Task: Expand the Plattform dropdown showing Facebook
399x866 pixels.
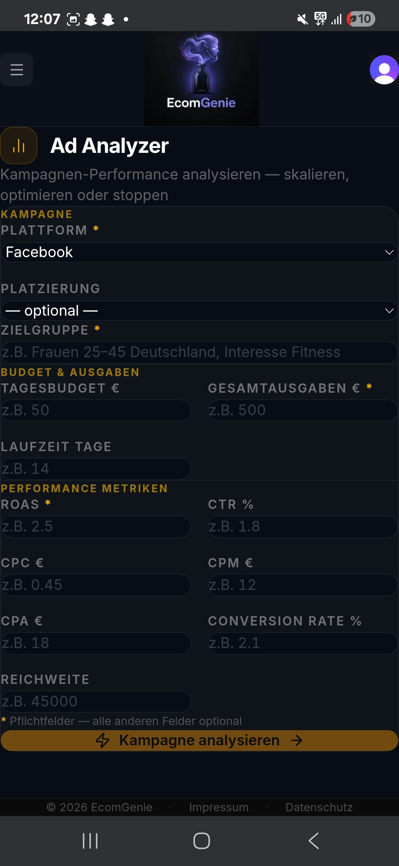Action: [x=199, y=252]
